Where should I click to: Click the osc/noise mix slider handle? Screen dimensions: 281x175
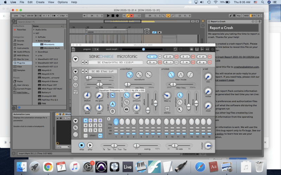(x=89, y=77)
